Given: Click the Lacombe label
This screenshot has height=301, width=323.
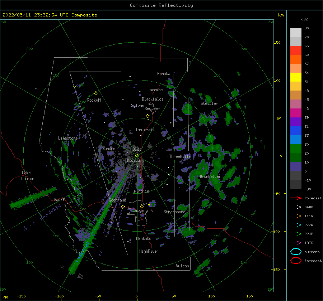Looking at the screenshot, I should click(155, 90).
